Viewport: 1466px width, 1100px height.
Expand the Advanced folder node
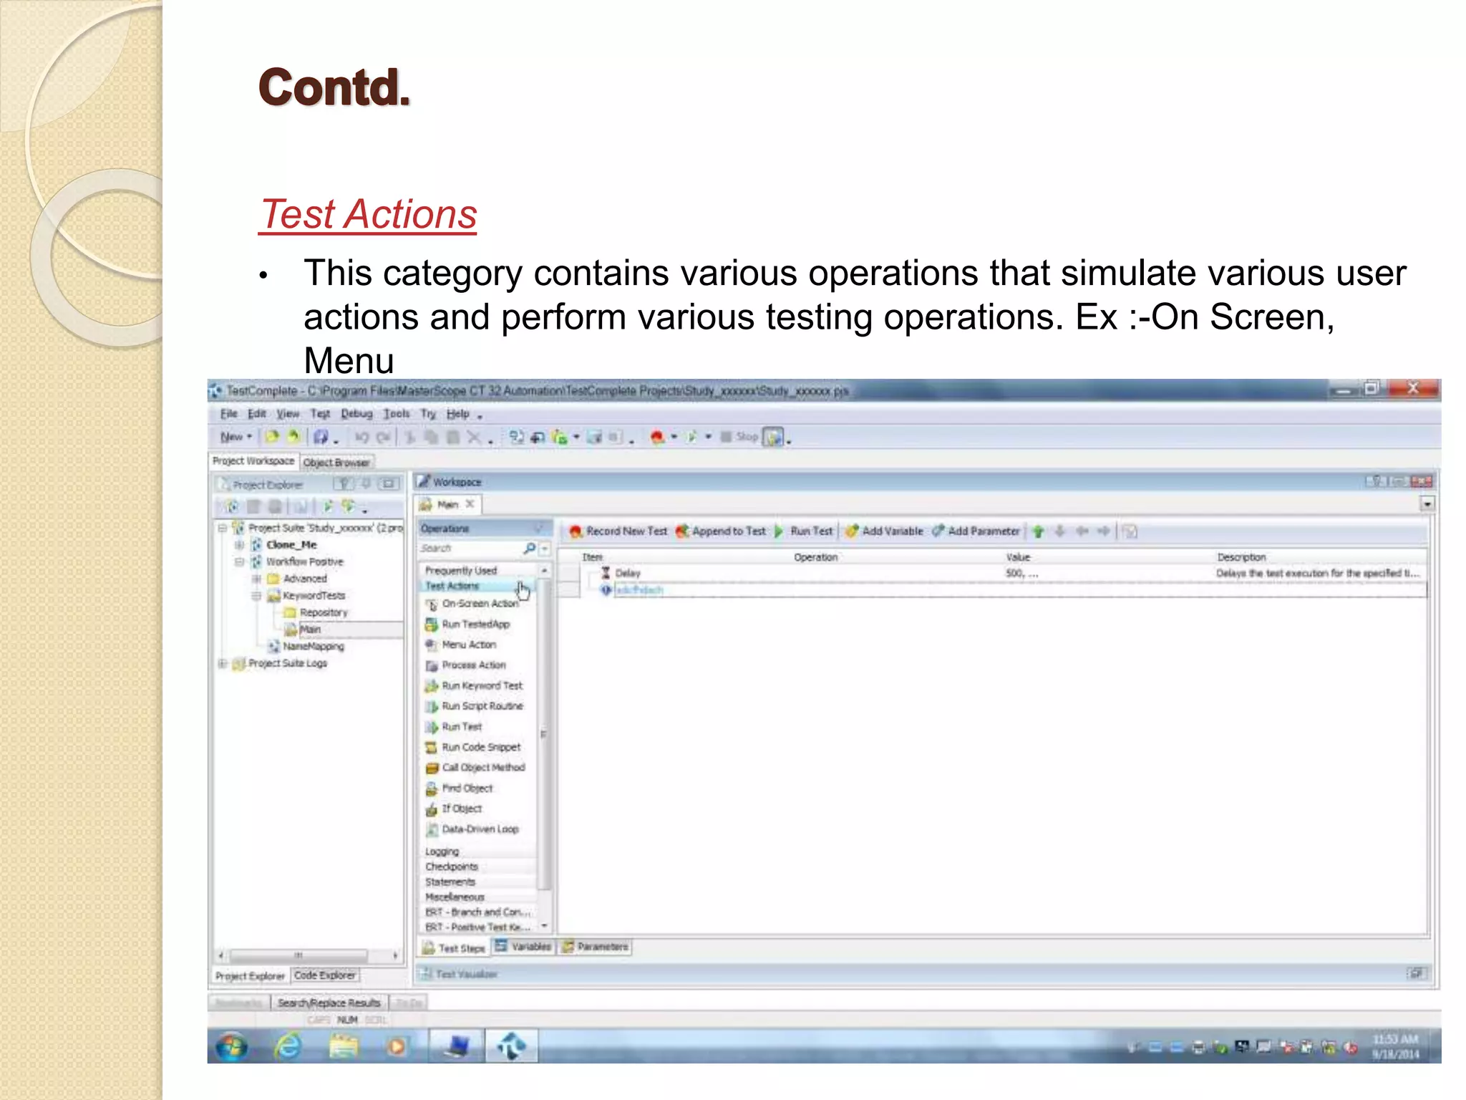[256, 579]
